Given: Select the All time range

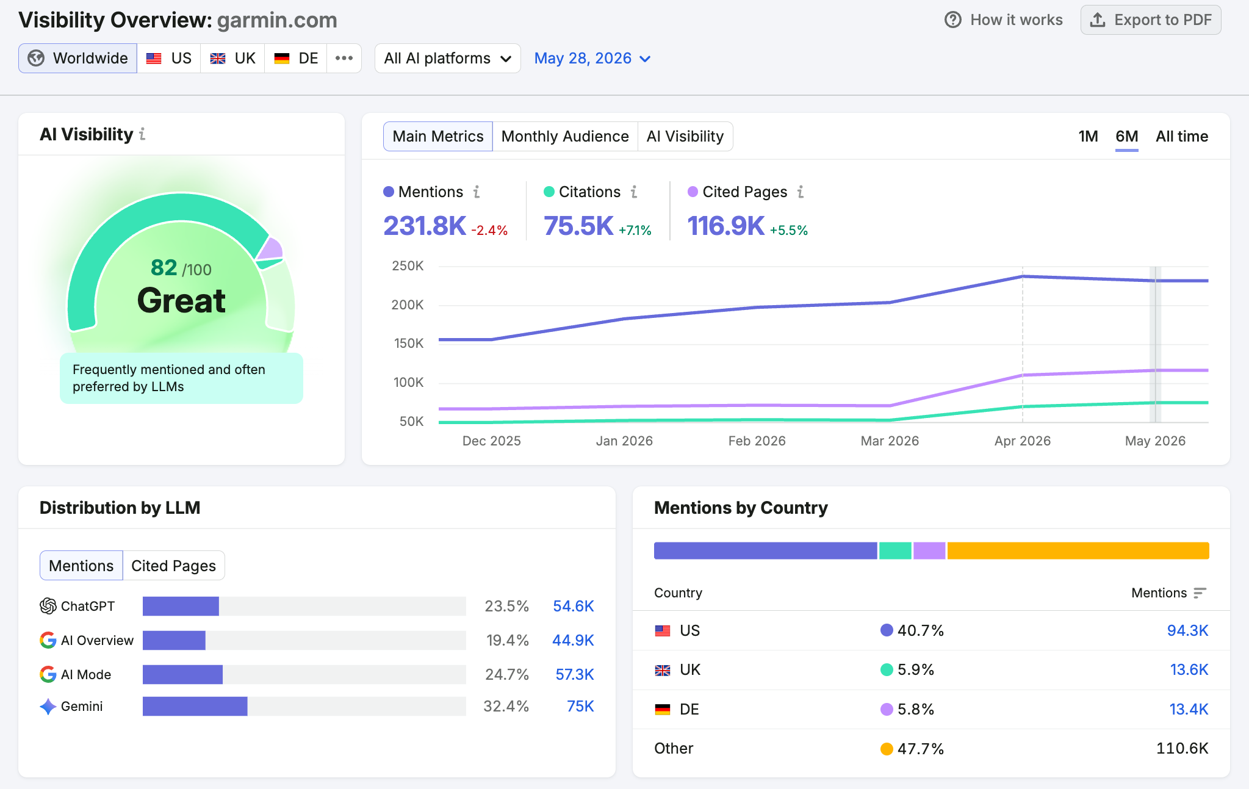Looking at the screenshot, I should pos(1181,136).
